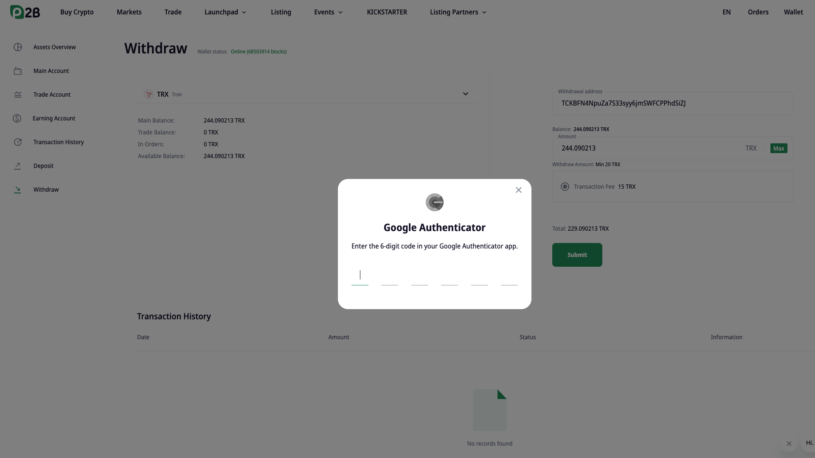Click the Online (68503914 blocks) status

click(x=259, y=52)
